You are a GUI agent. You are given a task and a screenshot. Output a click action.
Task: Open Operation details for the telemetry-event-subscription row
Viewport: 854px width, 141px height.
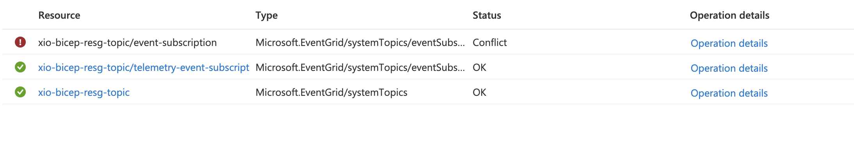click(x=729, y=68)
